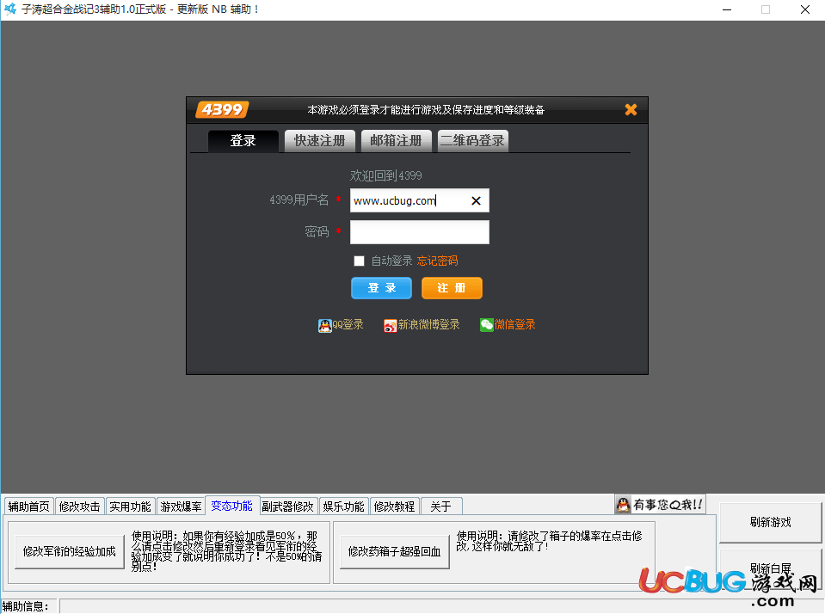Open the 微信登录 text link
The width and height of the screenshot is (825, 614).
point(514,324)
